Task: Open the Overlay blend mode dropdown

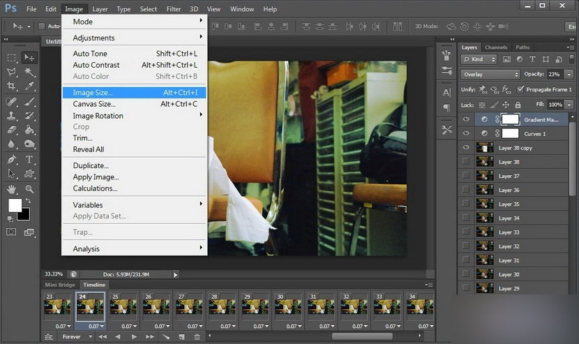Action: tap(490, 74)
